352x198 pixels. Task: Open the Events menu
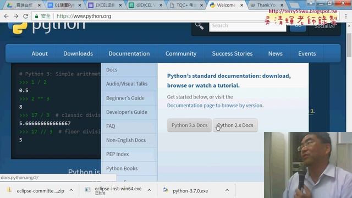click(x=307, y=53)
